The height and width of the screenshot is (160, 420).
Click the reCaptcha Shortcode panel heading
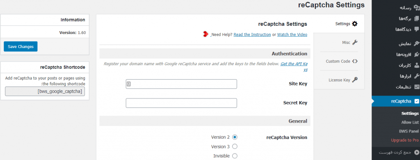tap(63, 67)
